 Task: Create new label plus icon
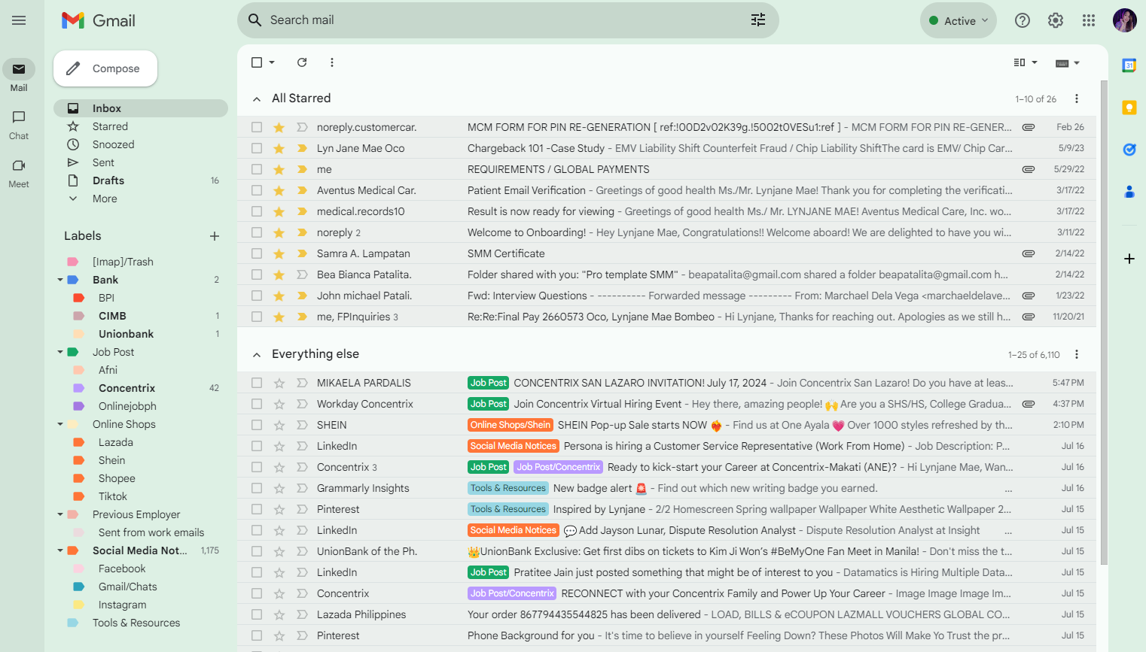[215, 236]
